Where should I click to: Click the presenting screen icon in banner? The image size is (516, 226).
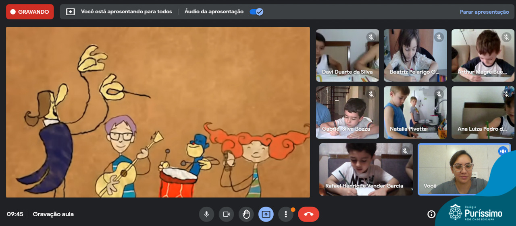[x=71, y=12]
